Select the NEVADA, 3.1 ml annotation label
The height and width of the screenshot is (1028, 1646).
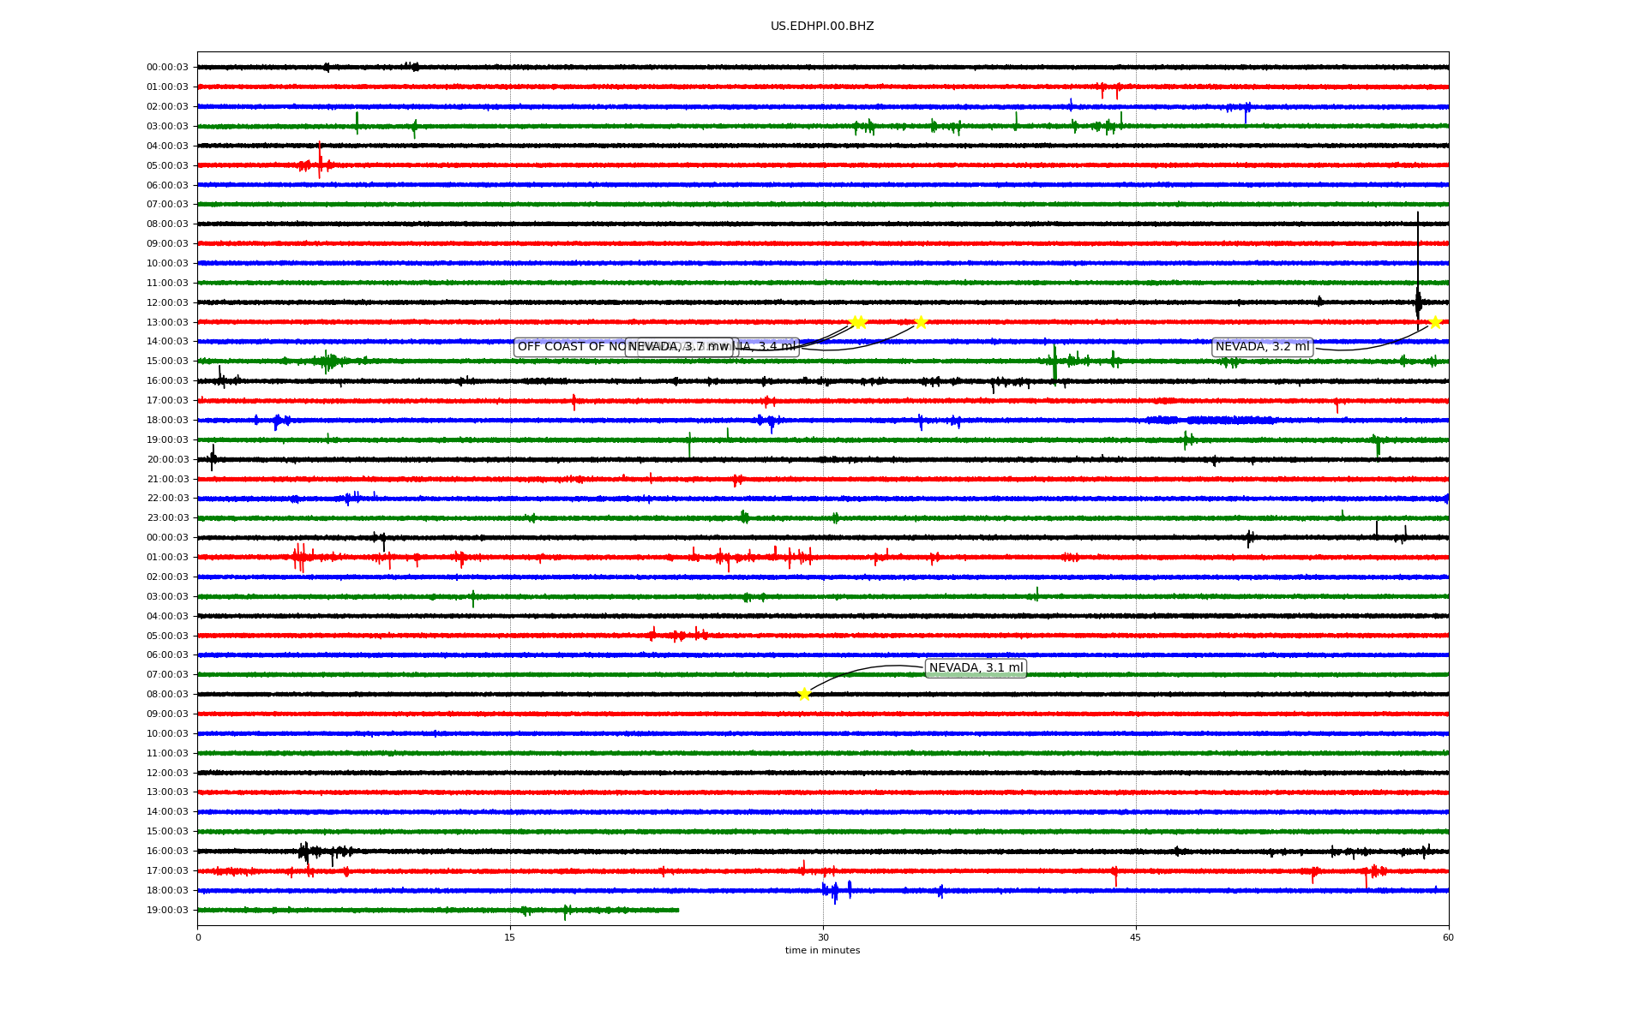coord(976,668)
